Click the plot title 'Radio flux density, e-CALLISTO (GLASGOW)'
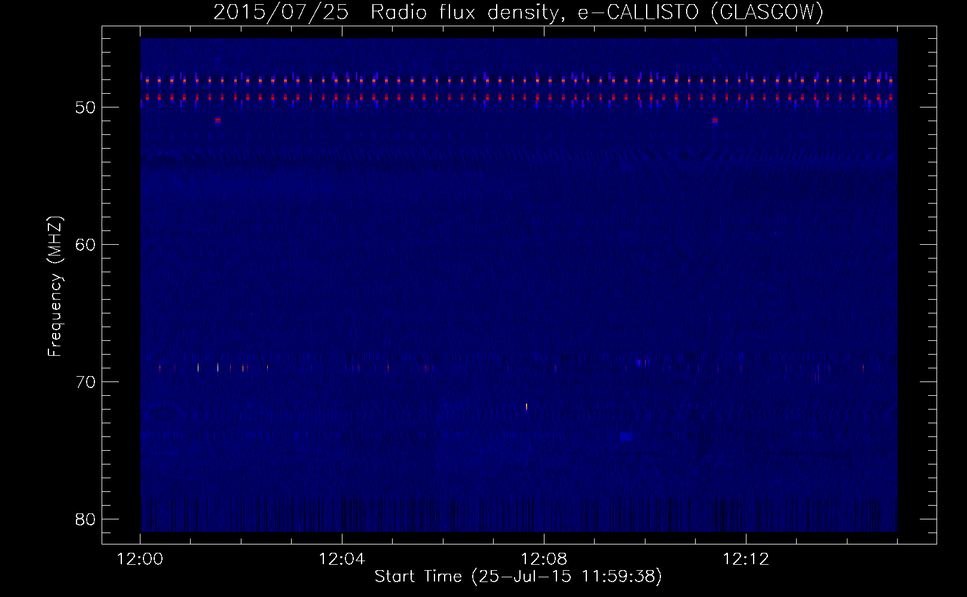The image size is (967, 597). 597,12
